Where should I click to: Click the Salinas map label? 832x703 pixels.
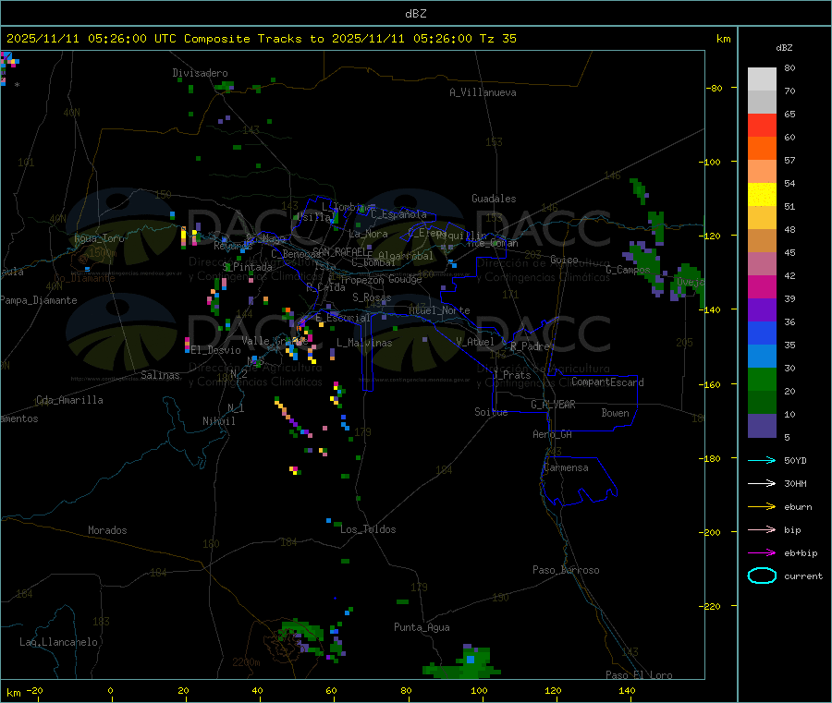(160, 375)
